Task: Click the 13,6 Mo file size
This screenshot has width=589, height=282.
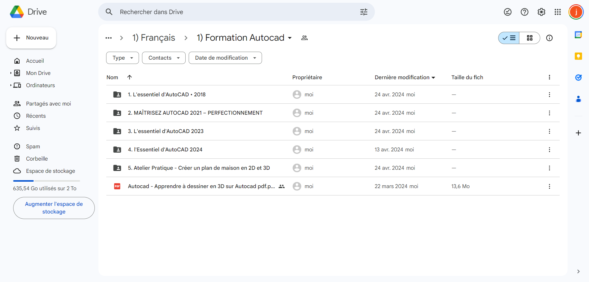Action: [460, 186]
